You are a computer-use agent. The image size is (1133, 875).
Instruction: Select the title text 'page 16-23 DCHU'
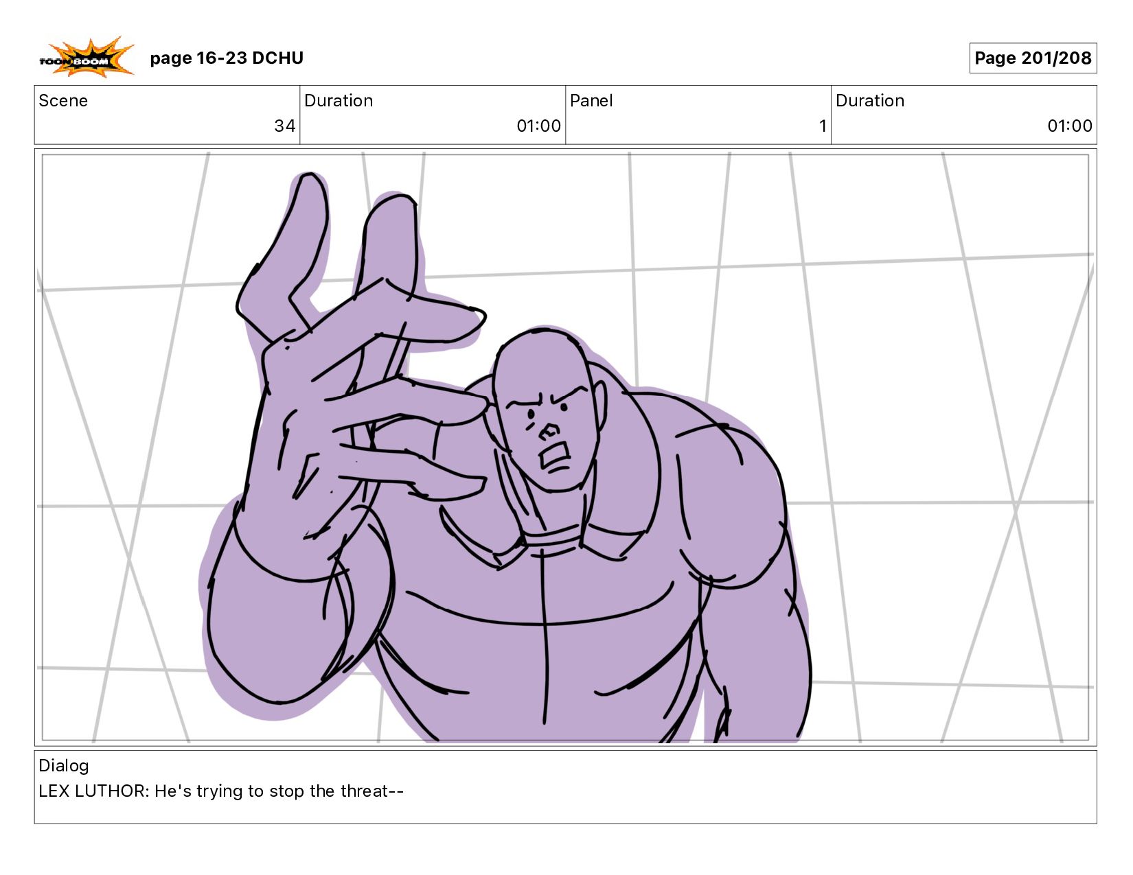coord(227,58)
